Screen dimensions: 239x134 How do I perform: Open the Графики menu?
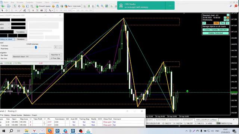(30, 2)
